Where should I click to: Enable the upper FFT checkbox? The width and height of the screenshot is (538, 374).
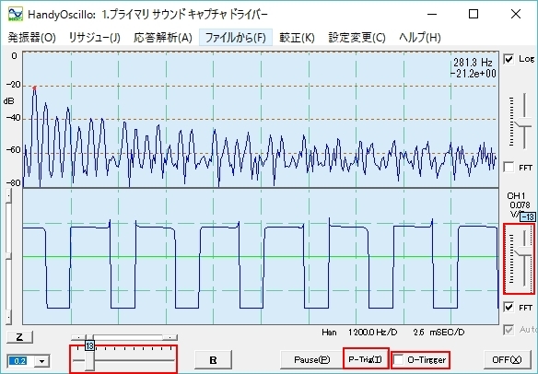click(509, 168)
